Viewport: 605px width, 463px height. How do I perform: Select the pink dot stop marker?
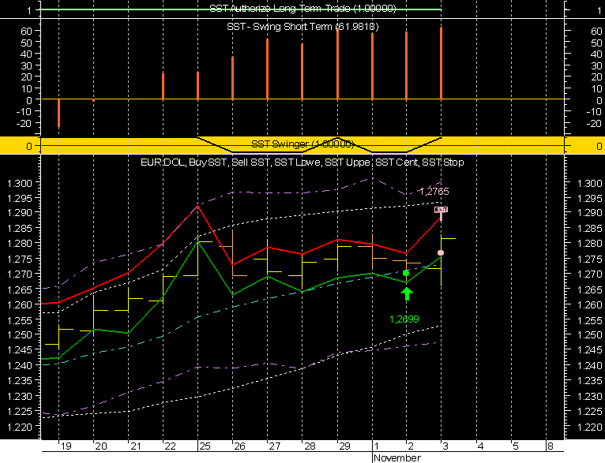(x=441, y=252)
